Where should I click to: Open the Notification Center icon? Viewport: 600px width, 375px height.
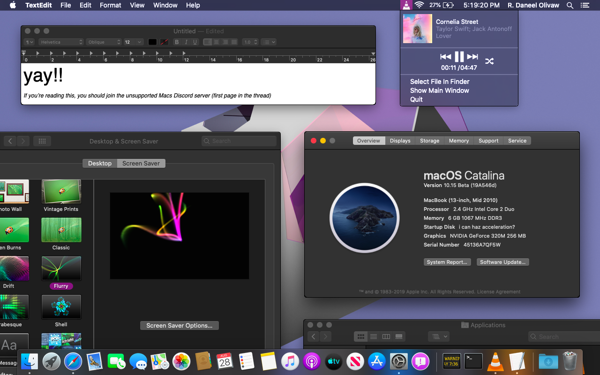[x=585, y=5]
